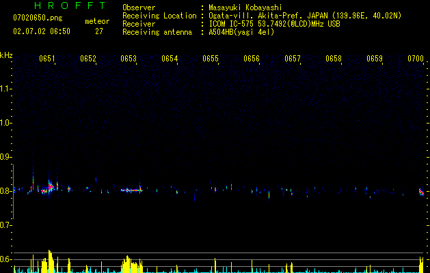Select the ICOM IC-575 53.7492 MHz receiver text
Image resolution: width=430 pixels, height=273 pixels.
pos(274,24)
